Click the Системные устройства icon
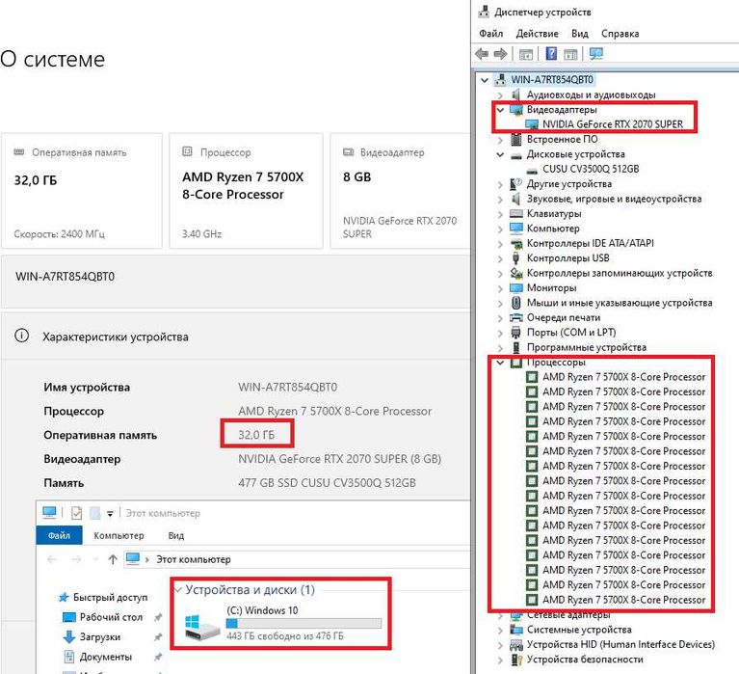 [x=516, y=630]
